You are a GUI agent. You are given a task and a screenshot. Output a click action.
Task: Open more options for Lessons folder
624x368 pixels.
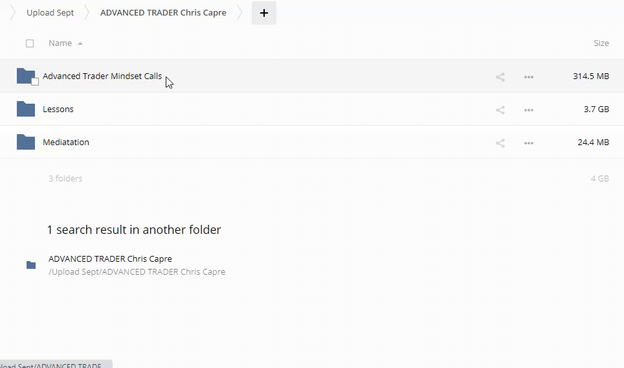[528, 110]
